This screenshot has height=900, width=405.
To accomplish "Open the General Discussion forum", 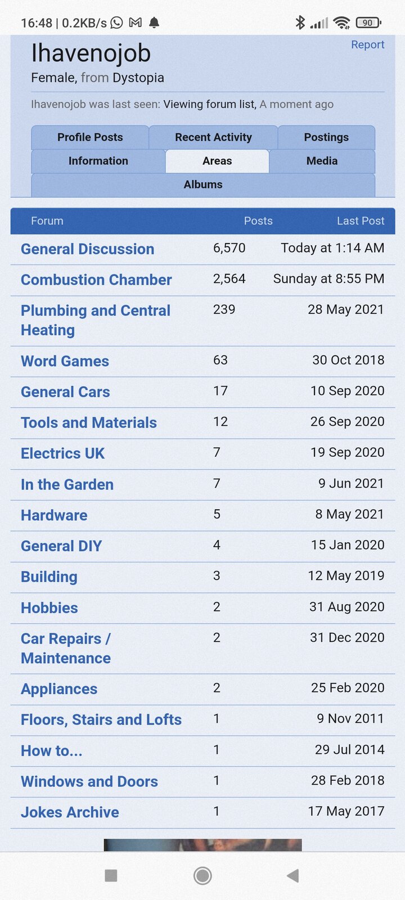I will 88,249.
